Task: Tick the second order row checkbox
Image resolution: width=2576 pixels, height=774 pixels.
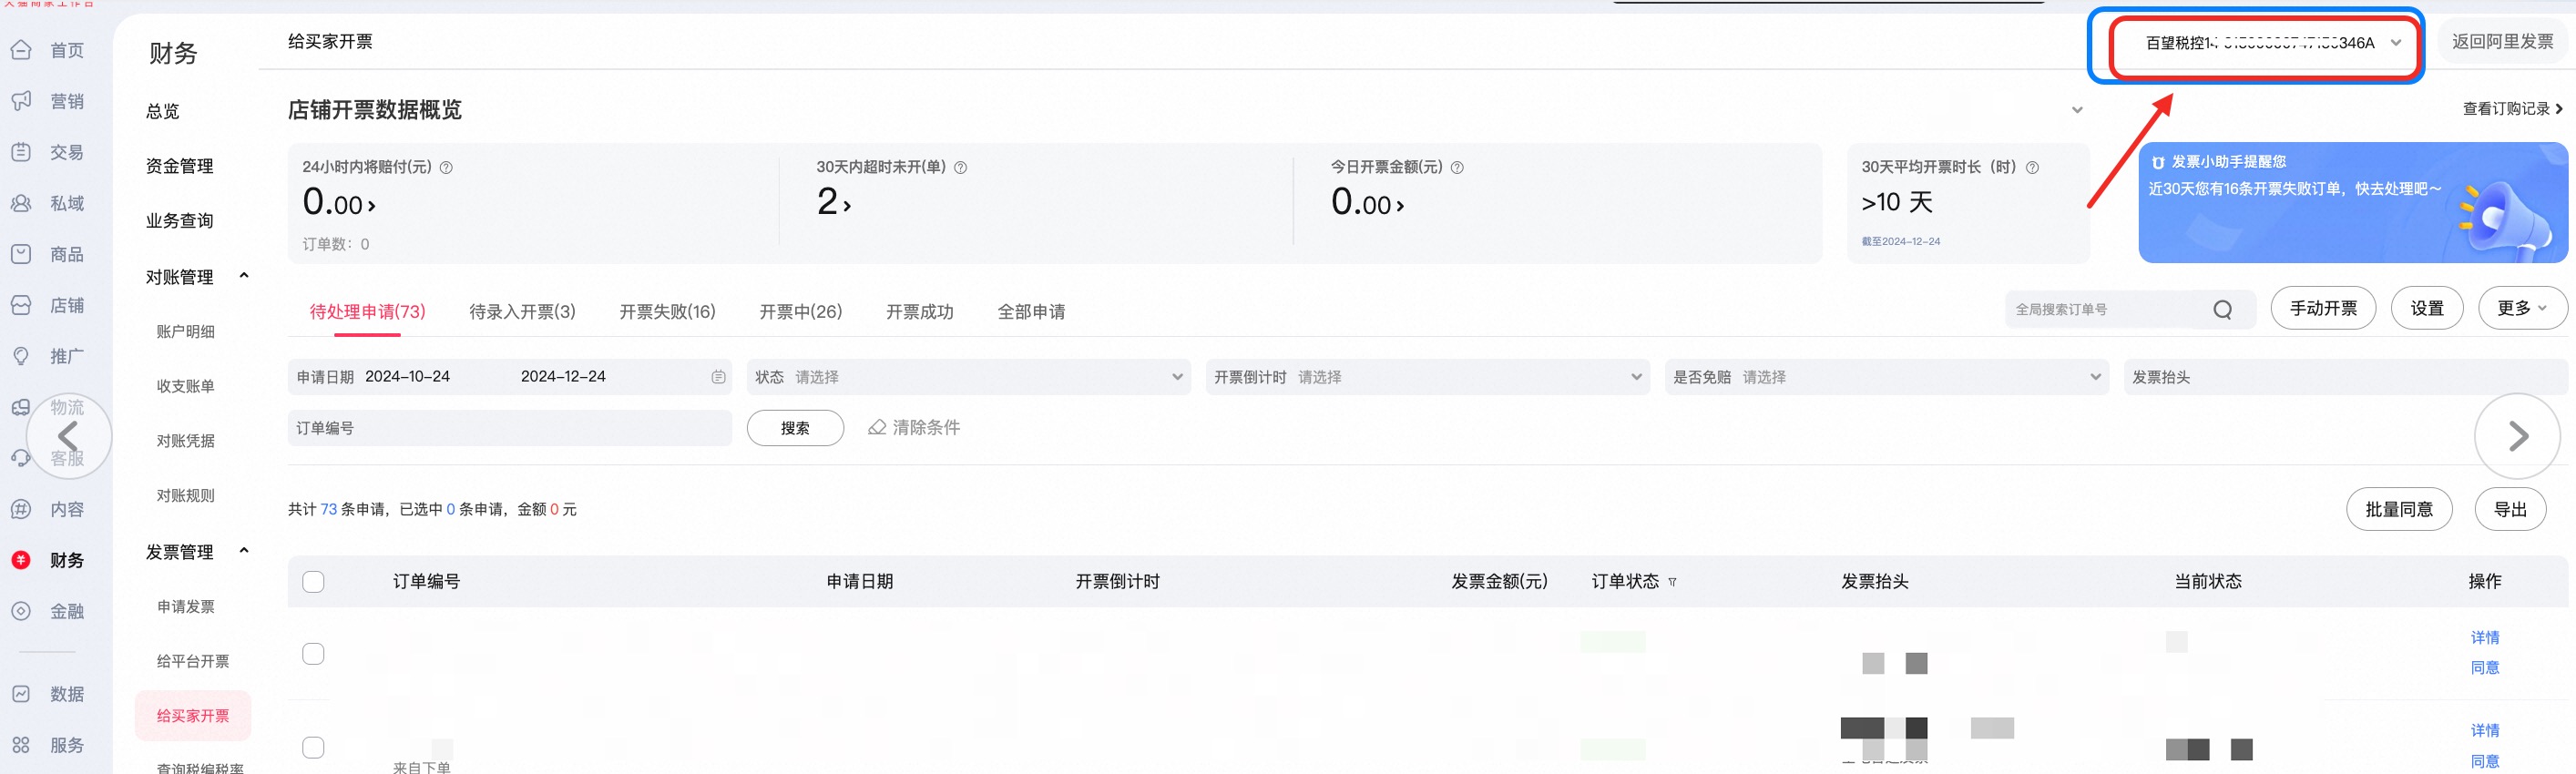Action: click(314, 748)
